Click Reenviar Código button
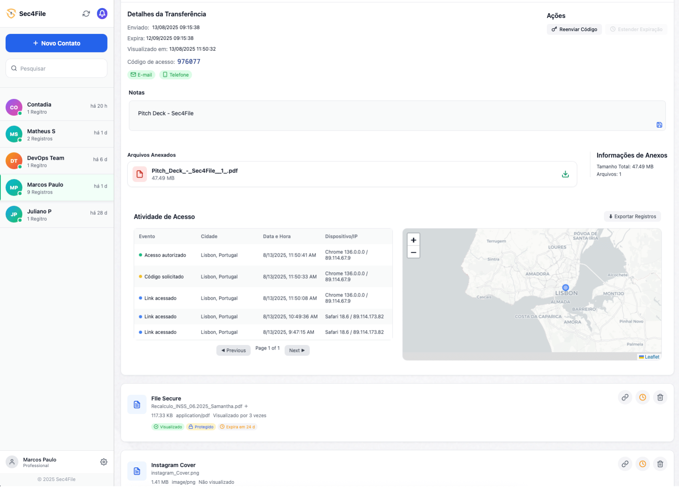The image size is (679, 487). [574, 29]
